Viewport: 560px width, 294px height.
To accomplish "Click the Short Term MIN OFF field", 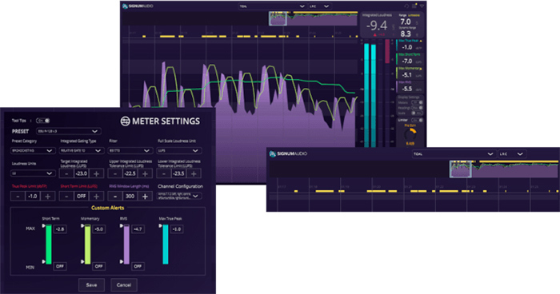I will coord(60,266).
